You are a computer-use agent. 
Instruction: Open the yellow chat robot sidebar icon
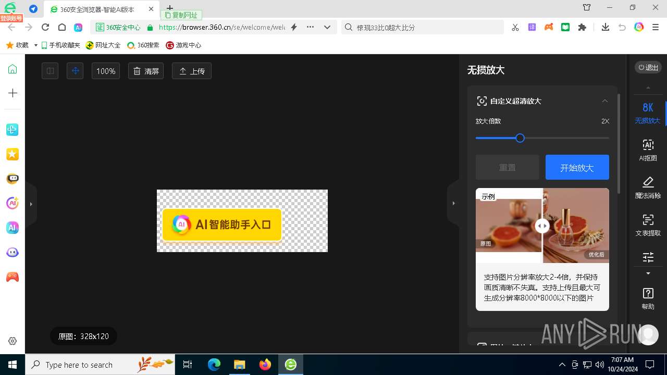[x=13, y=179]
